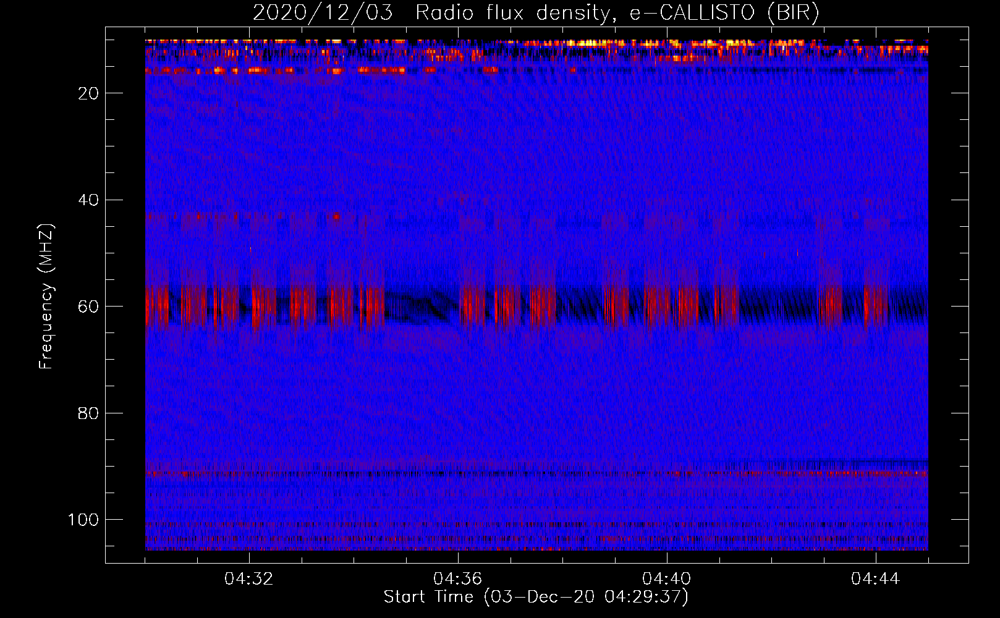Click the '04:44' time tick label
1000x618 pixels.
tap(876, 579)
